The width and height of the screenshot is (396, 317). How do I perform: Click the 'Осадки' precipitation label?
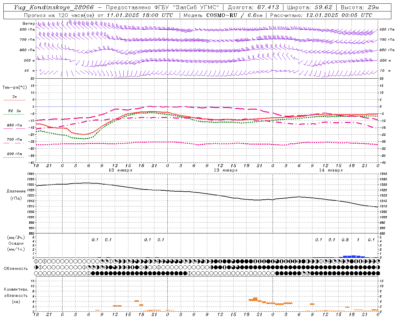point(16,243)
